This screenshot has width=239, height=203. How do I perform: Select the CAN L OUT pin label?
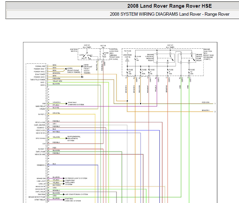41,181
